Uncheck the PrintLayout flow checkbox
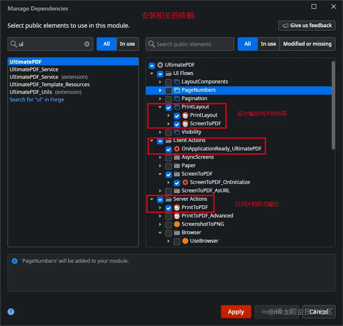Image resolution: width=343 pixels, height=326 pixels. coord(169,107)
